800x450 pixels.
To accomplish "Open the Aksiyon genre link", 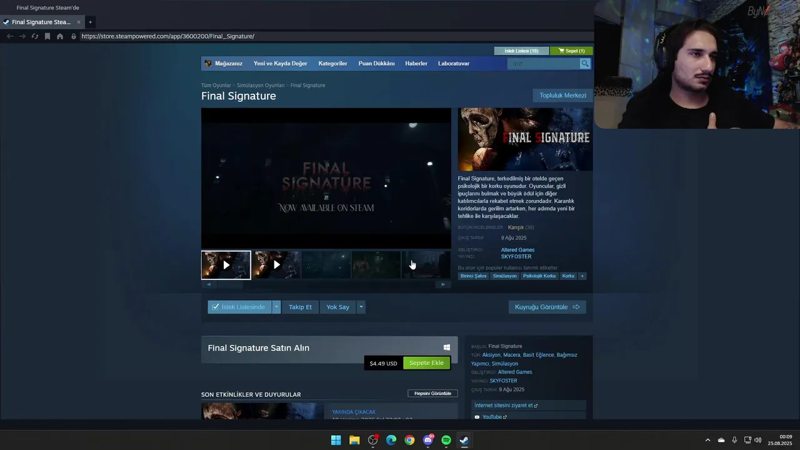I will [x=491, y=355].
